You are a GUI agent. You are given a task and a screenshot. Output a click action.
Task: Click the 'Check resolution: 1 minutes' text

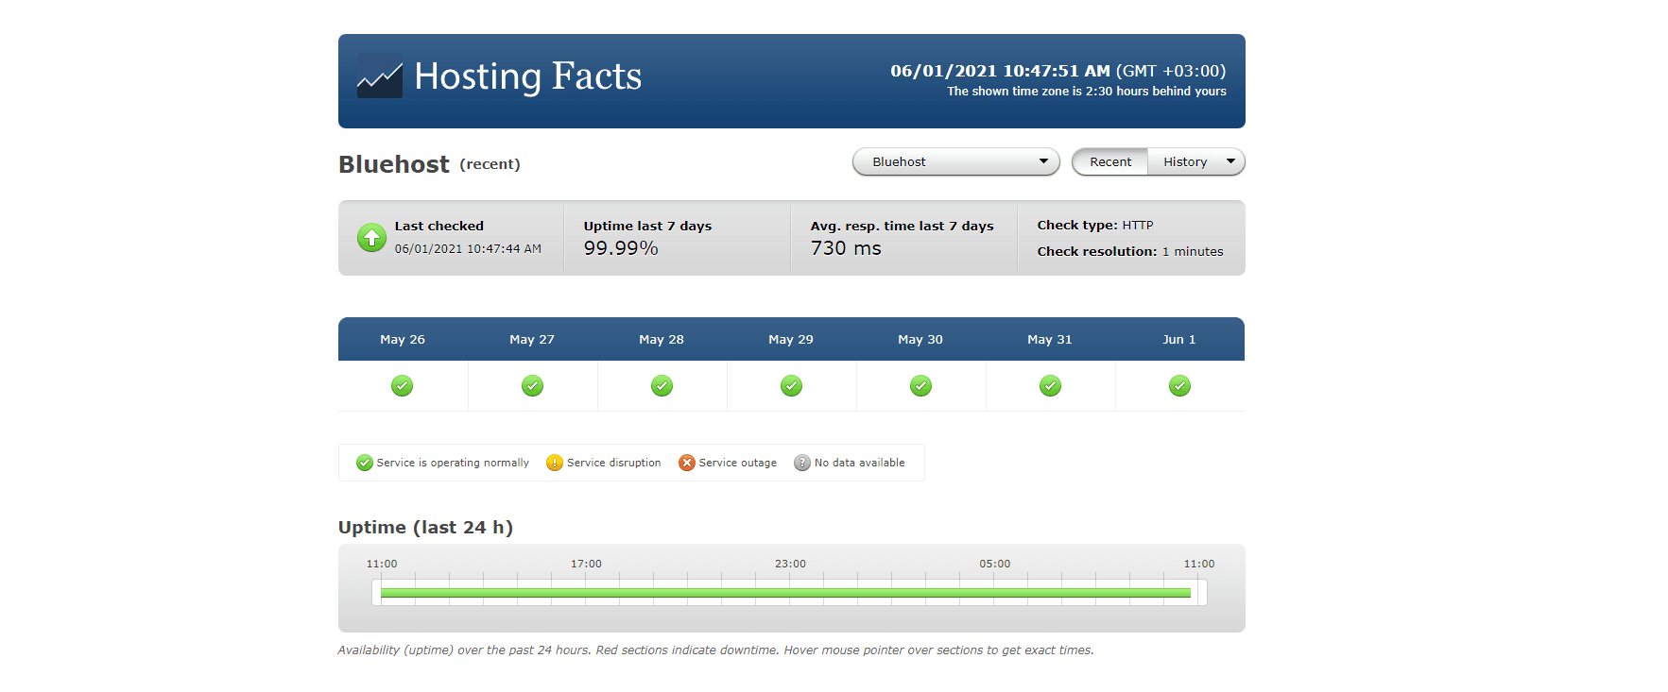pos(1130,251)
